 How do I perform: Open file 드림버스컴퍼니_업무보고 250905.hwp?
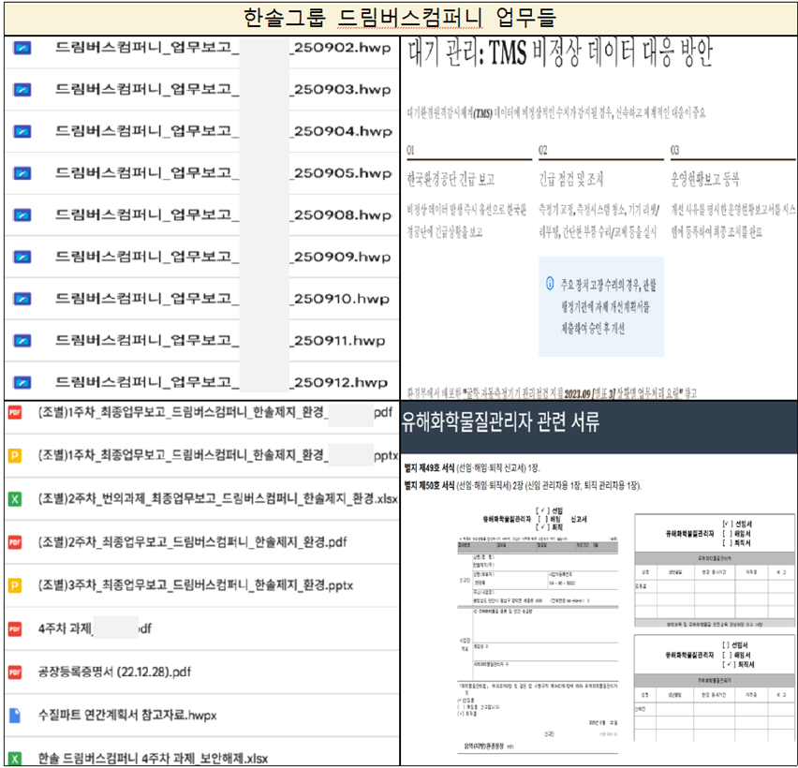pyautogui.click(x=223, y=173)
